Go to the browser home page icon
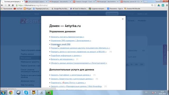 pos(13,5)
